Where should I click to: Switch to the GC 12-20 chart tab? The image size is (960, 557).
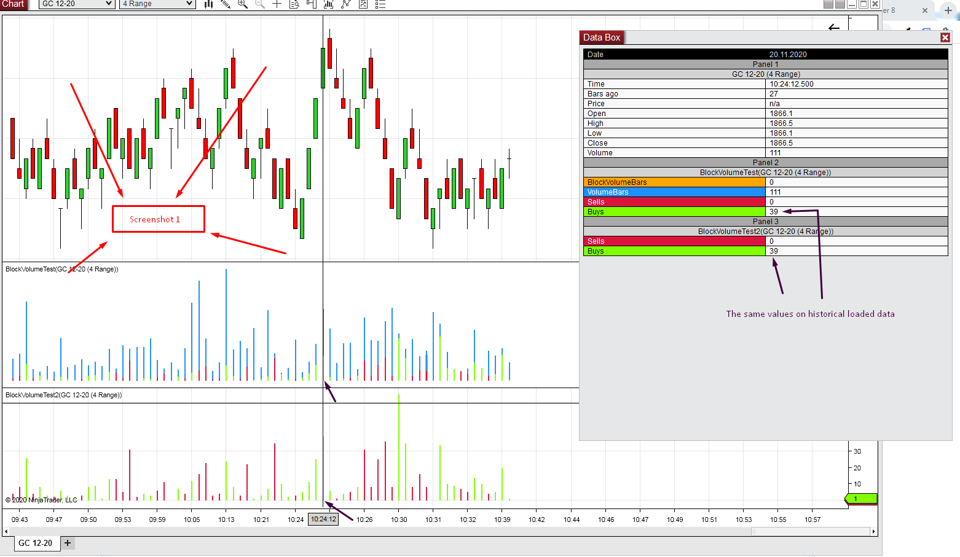36,543
